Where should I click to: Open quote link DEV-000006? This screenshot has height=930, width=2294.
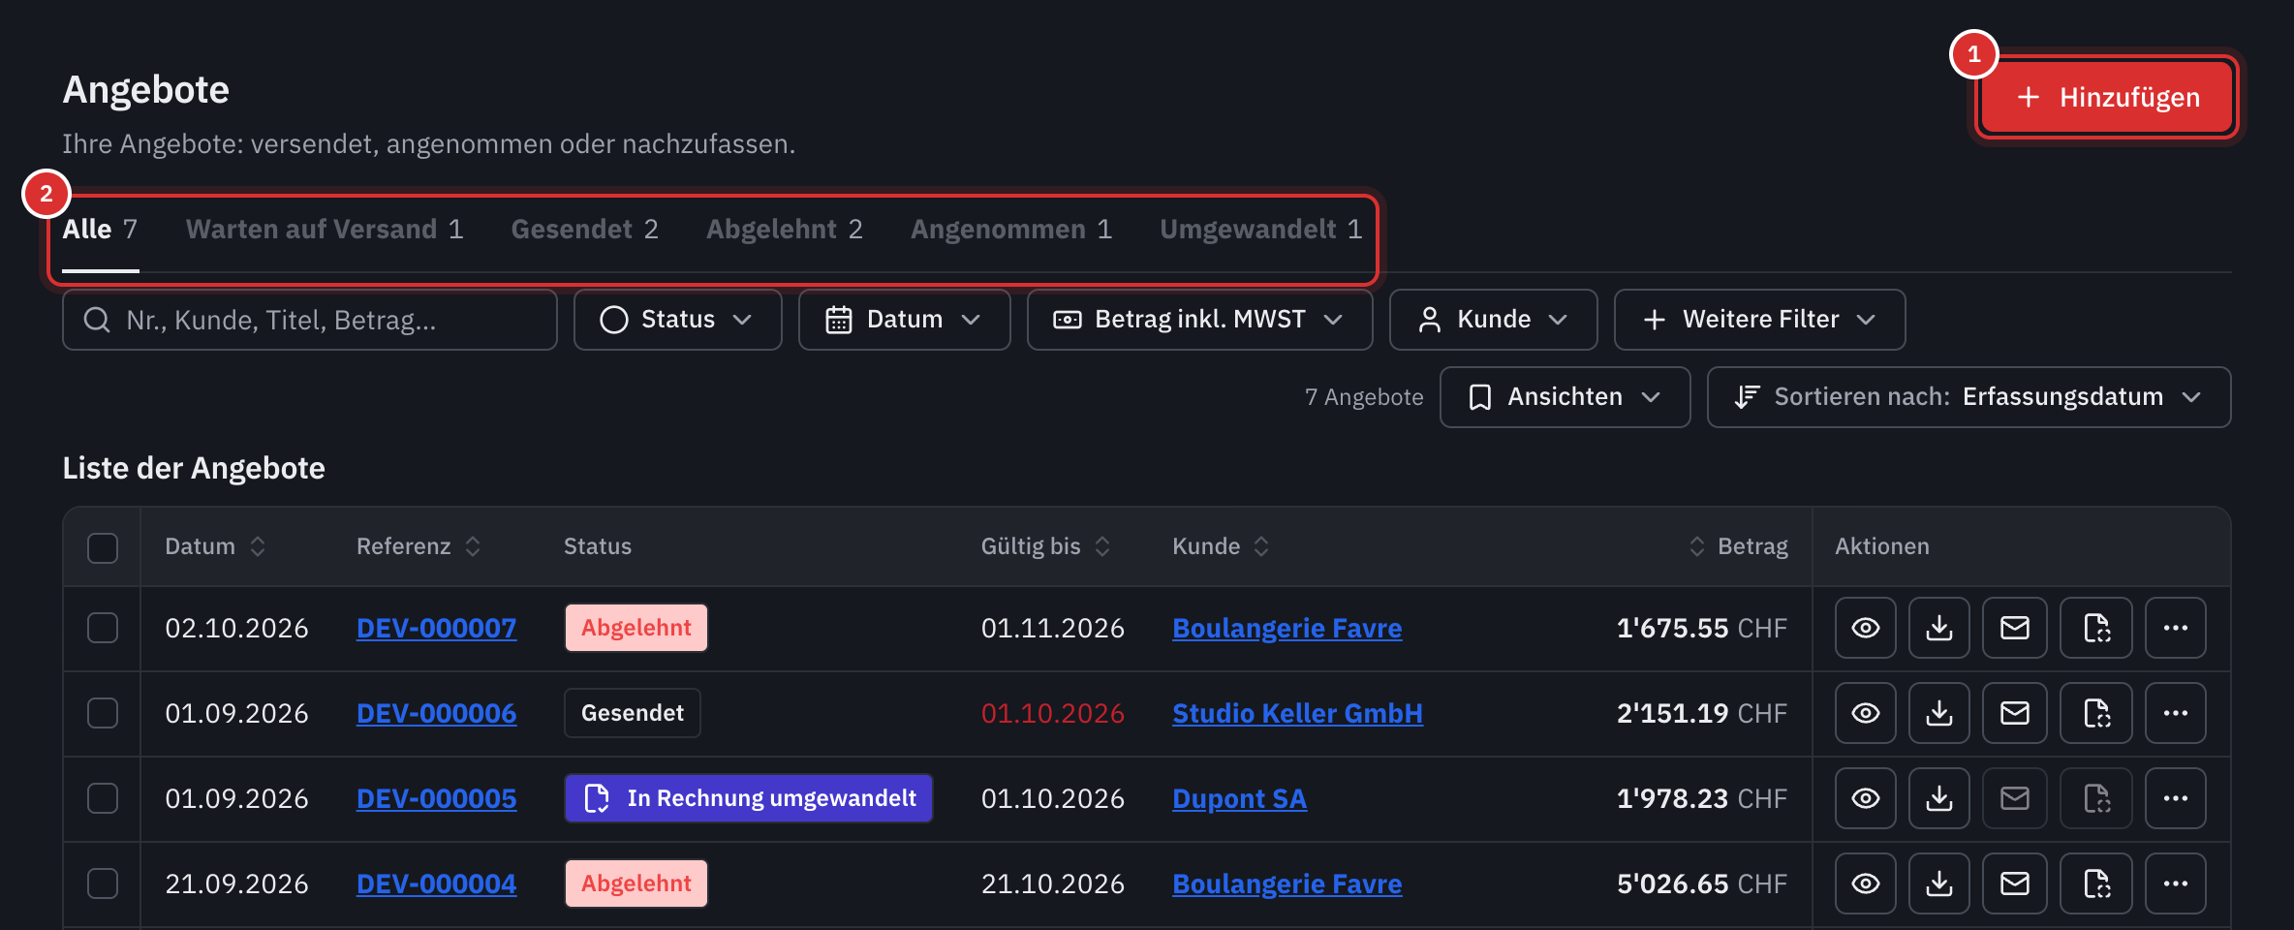click(436, 713)
